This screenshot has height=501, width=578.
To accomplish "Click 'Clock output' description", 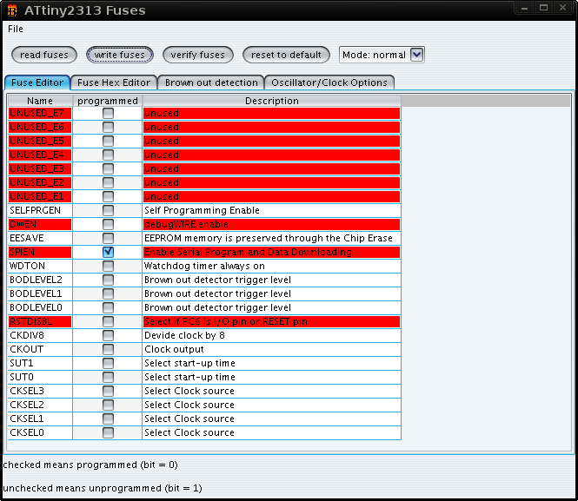I will [272, 349].
